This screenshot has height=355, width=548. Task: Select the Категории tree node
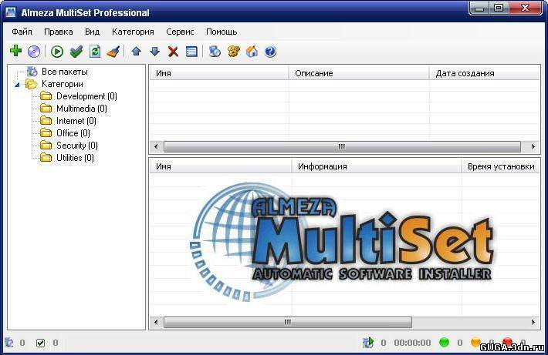point(63,84)
